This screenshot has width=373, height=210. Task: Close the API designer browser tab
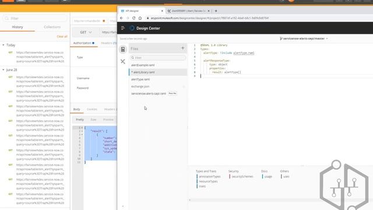pyautogui.click(x=162, y=11)
